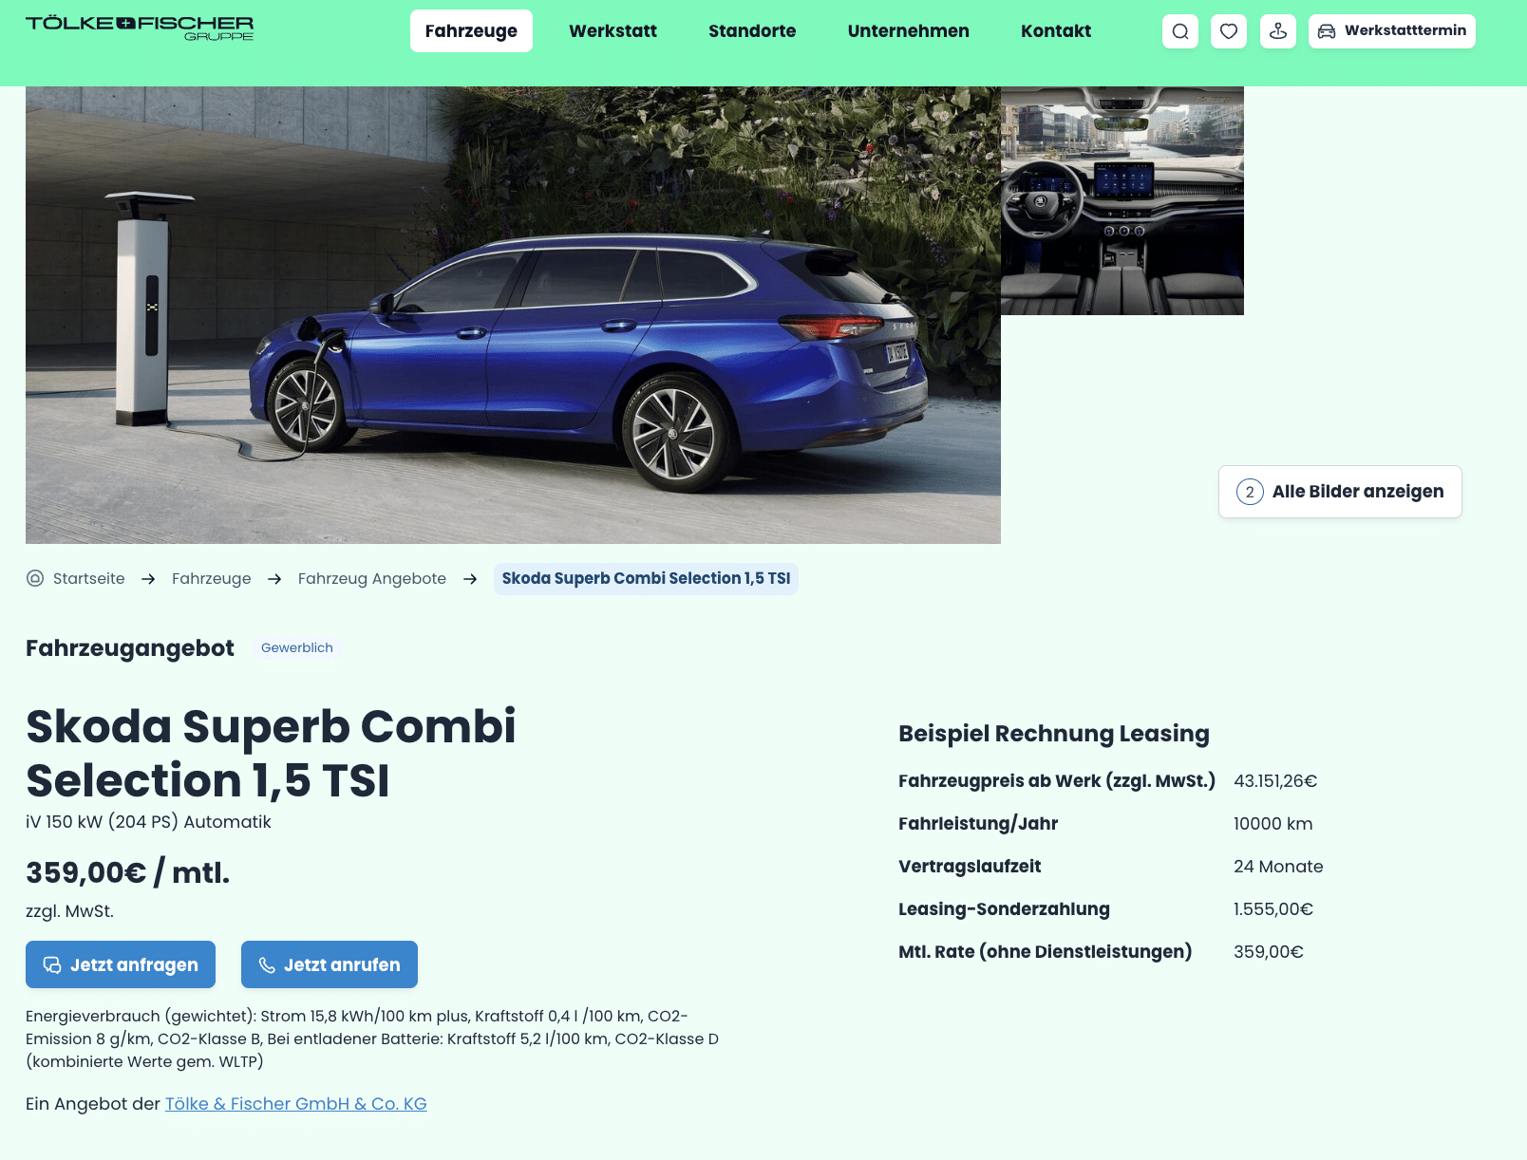The width and height of the screenshot is (1527, 1160).
Task: Open the Werkstatt menu item
Action: pyautogui.click(x=613, y=31)
